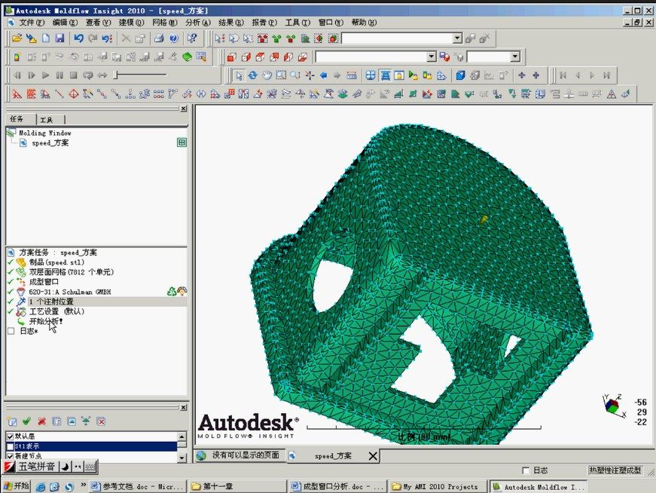Select the dynamic zoom magnifier tool
The width and height of the screenshot is (656, 493).
click(x=295, y=75)
